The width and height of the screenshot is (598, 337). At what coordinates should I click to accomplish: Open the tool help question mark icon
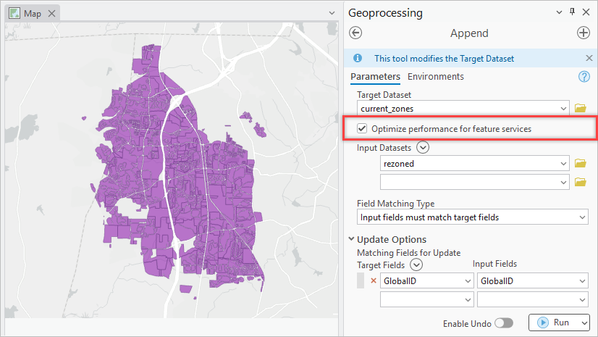[584, 77]
